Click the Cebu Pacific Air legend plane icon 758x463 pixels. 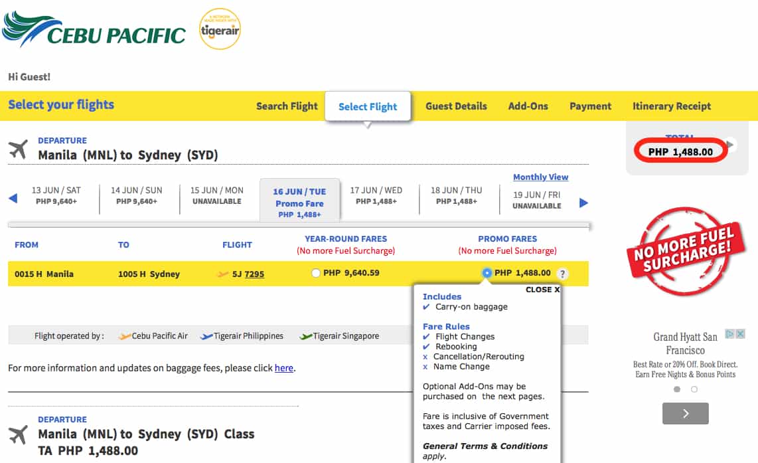(x=124, y=336)
